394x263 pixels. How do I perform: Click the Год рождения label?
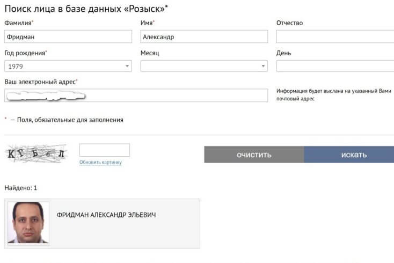pyautogui.click(x=25, y=53)
